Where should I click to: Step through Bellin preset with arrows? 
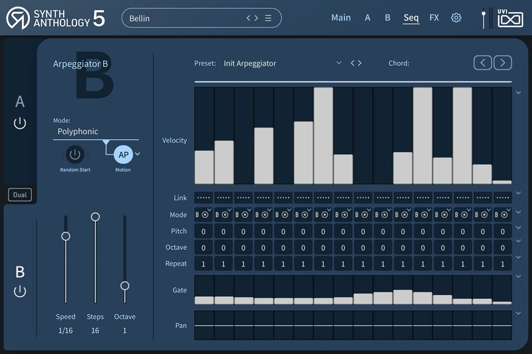click(x=252, y=18)
